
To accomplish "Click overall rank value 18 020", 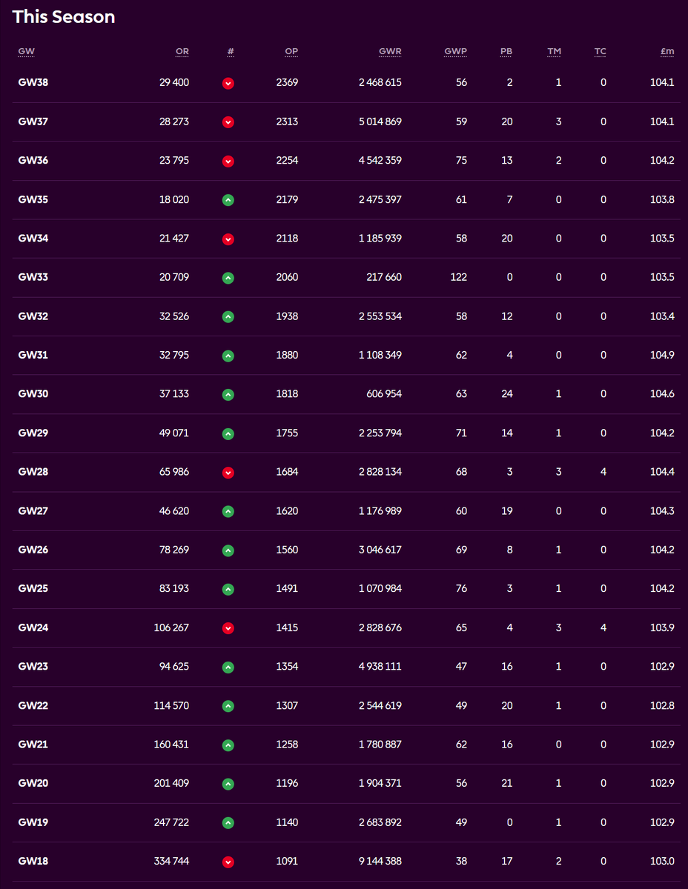I will tap(175, 199).
